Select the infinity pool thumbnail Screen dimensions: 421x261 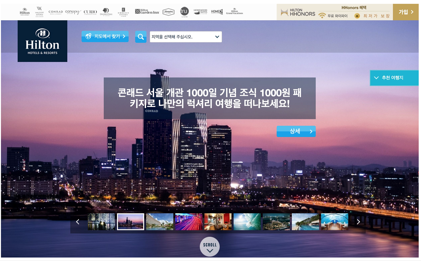305,222
